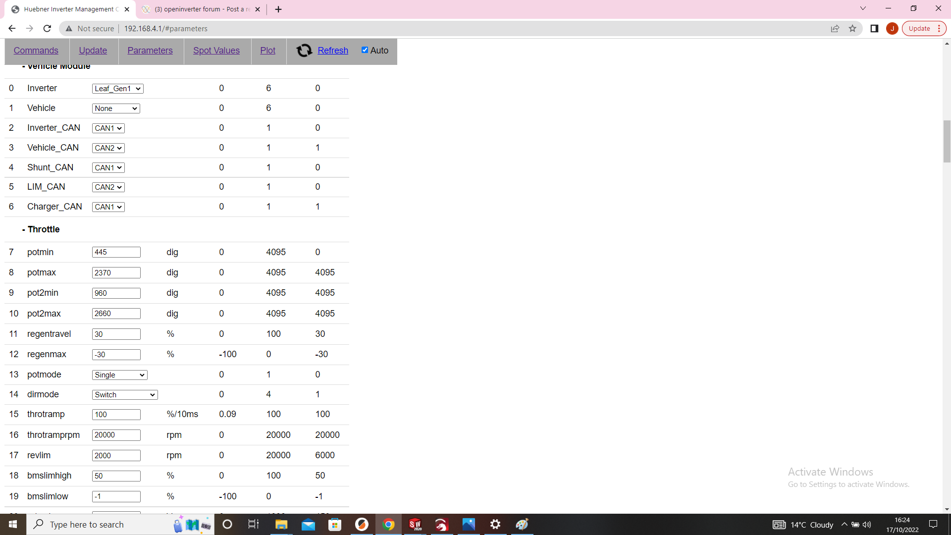The height and width of the screenshot is (535, 951).
Task: Click the Refresh link
Action: [x=333, y=51]
